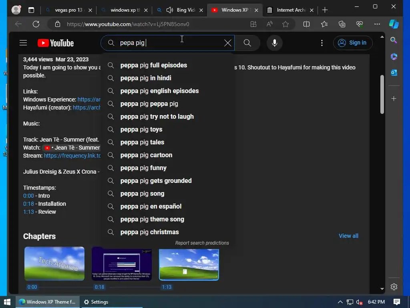Add this page to favorites star

(285, 24)
